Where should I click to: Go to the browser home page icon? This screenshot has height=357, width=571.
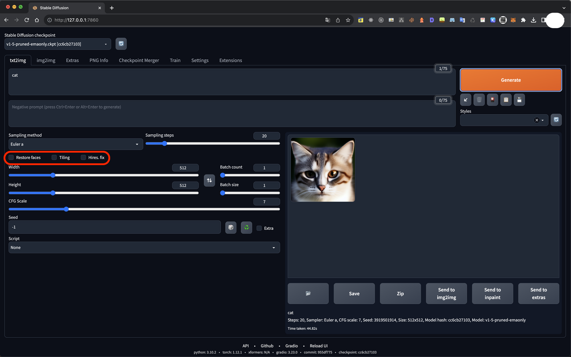[x=37, y=20]
